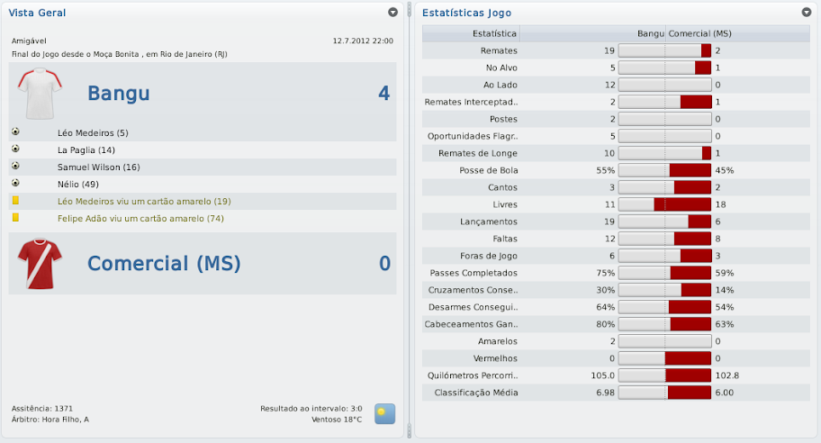This screenshot has height=443, width=821.
Task: Click the Livres stat comparison bar
Action: [x=665, y=204]
